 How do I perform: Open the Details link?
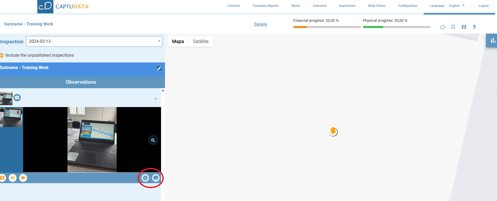[260, 24]
